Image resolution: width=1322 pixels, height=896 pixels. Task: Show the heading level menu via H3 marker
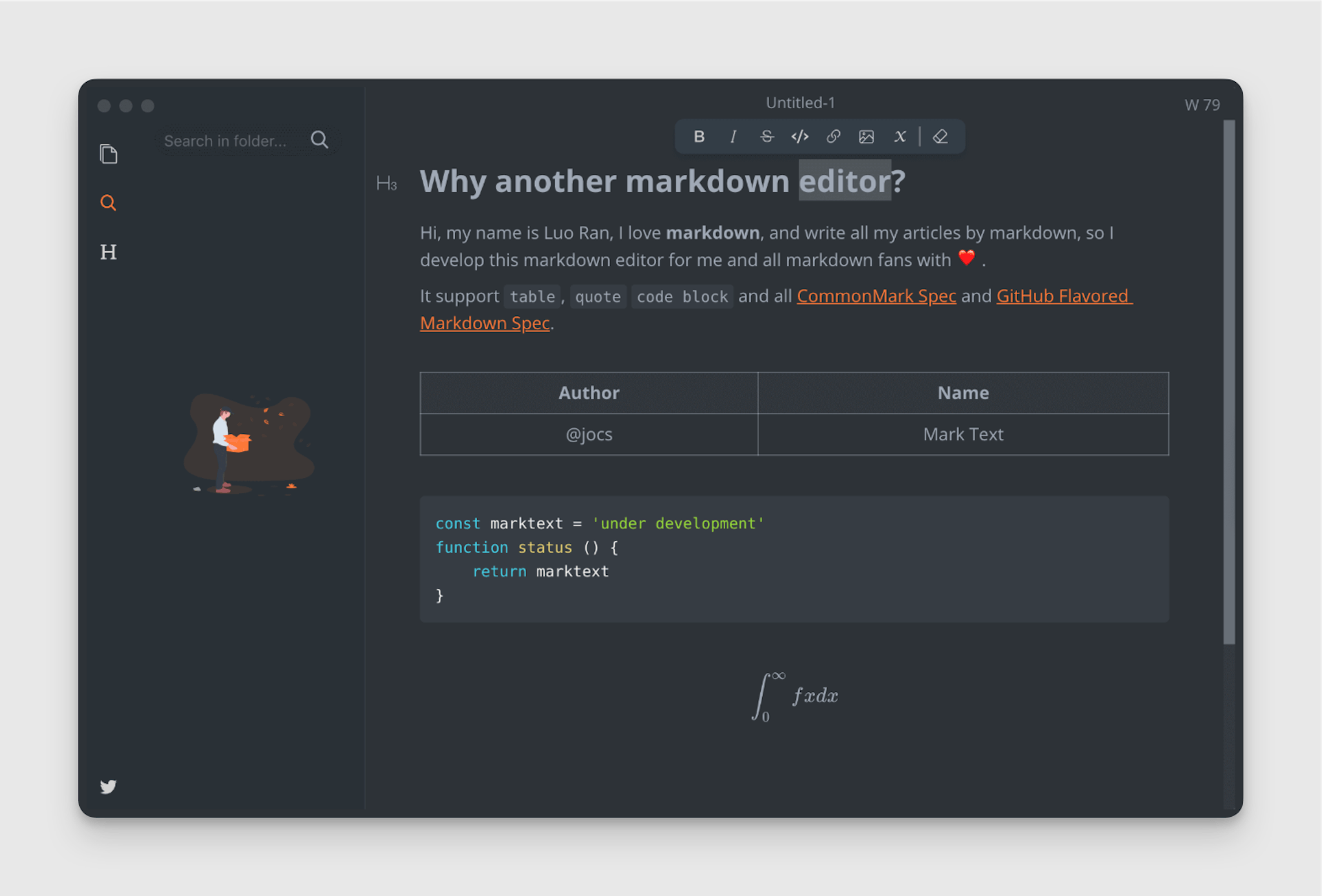tap(387, 183)
